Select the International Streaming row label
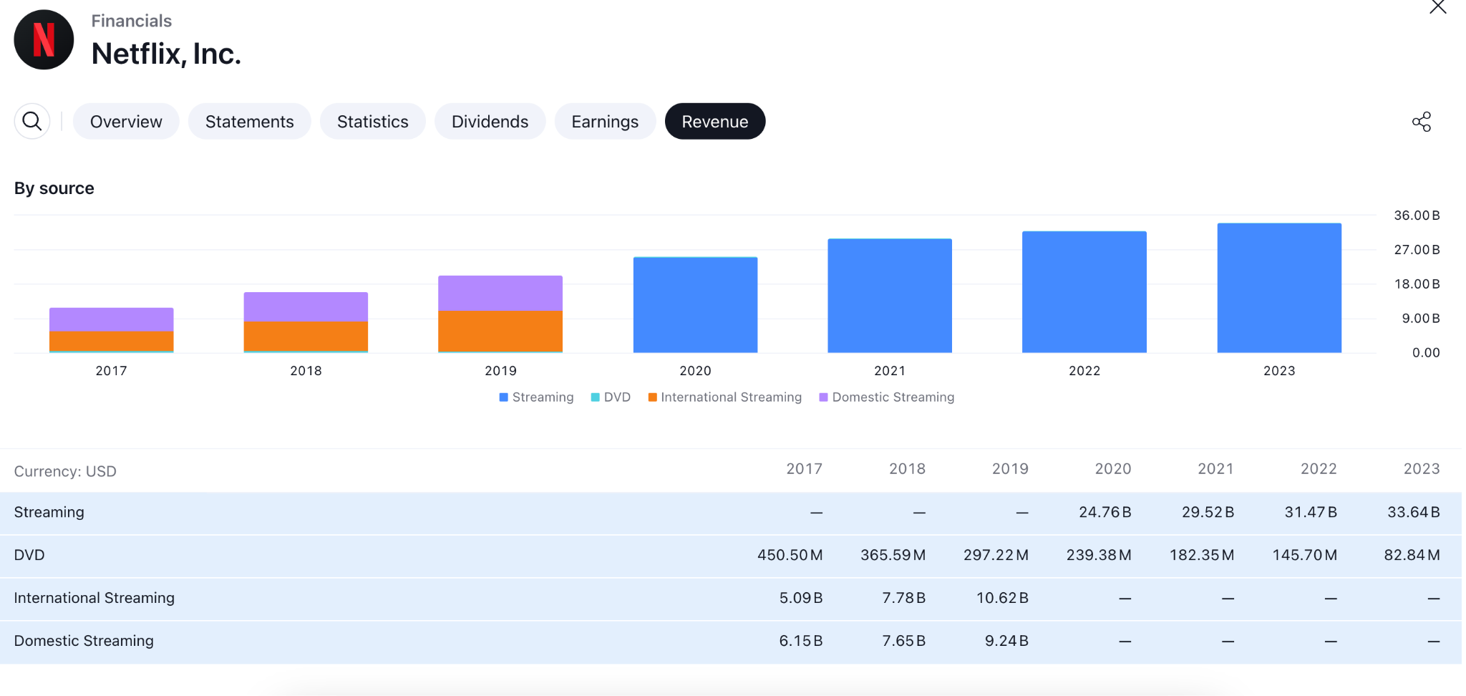Viewport: 1466px width, 696px height. pyautogui.click(x=94, y=598)
